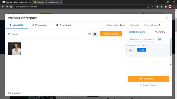Click the page scrollbar thumb
Image resolution: width=177 pixels, height=99 pixels.
click(x=176, y=25)
